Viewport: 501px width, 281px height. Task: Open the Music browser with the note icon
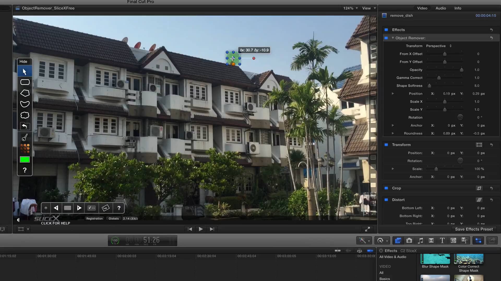[420, 240]
